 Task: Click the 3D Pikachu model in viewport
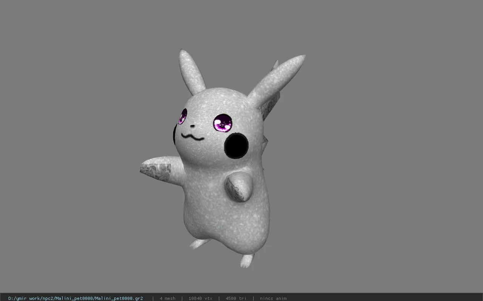(x=223, y=158)
